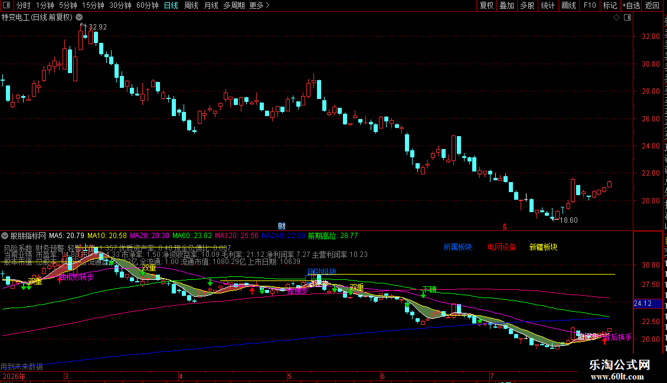Select the 1分钟 period tab
This screenshot has width=667, height=383.
point(45,5)
